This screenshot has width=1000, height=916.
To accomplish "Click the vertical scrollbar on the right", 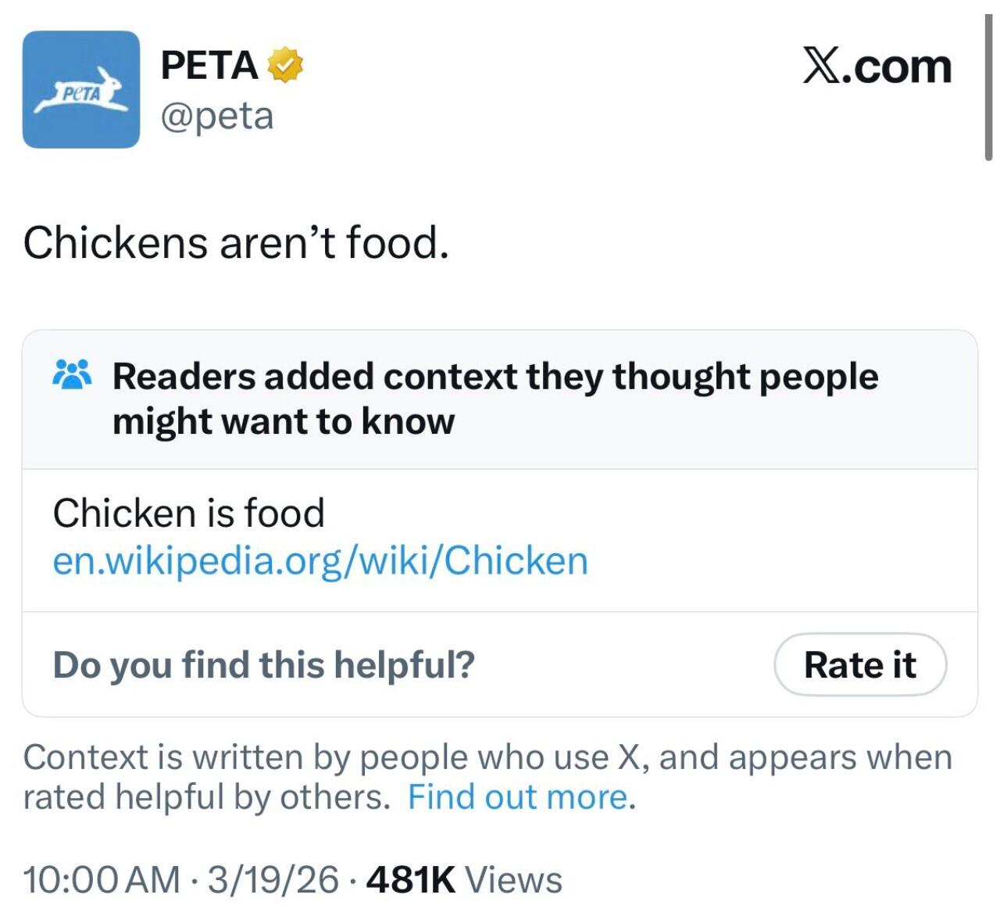I will pos(988,88).
